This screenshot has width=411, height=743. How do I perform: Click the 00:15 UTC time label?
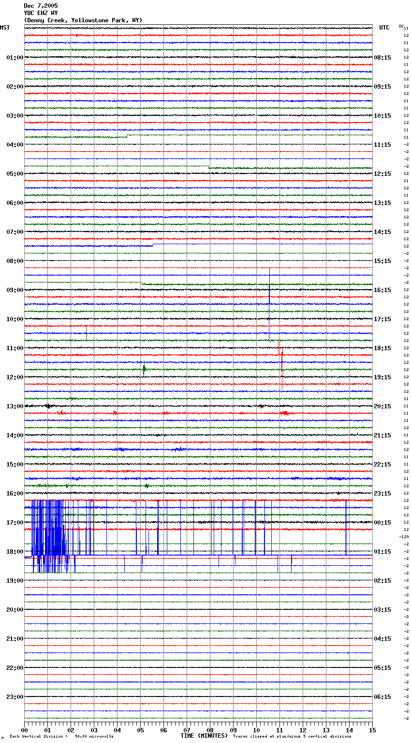(382, 523)
